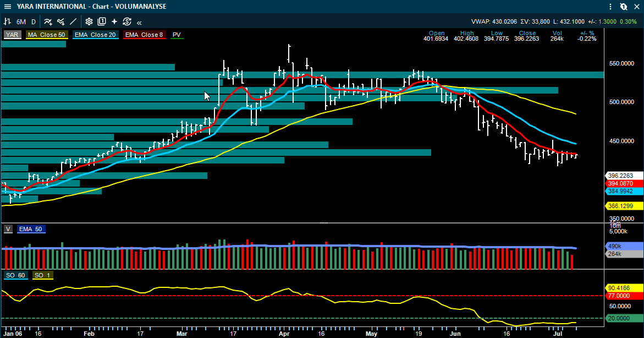644x338 pixels.
Task: Click the Open value 401.6934
Action: [x=436, y=39]
